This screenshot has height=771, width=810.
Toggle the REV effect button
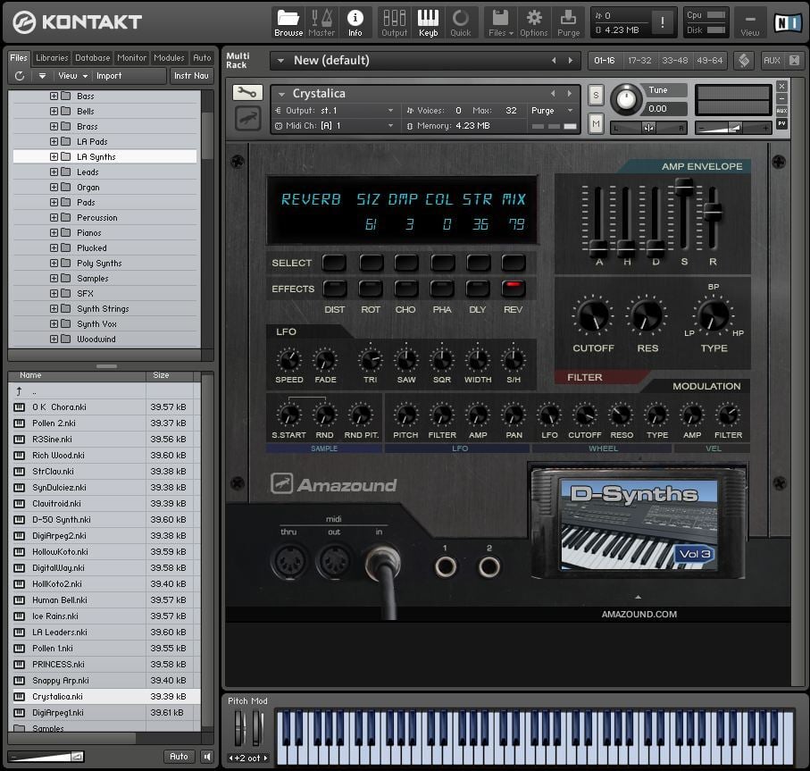pyautogui.click(x=513, y=289)
